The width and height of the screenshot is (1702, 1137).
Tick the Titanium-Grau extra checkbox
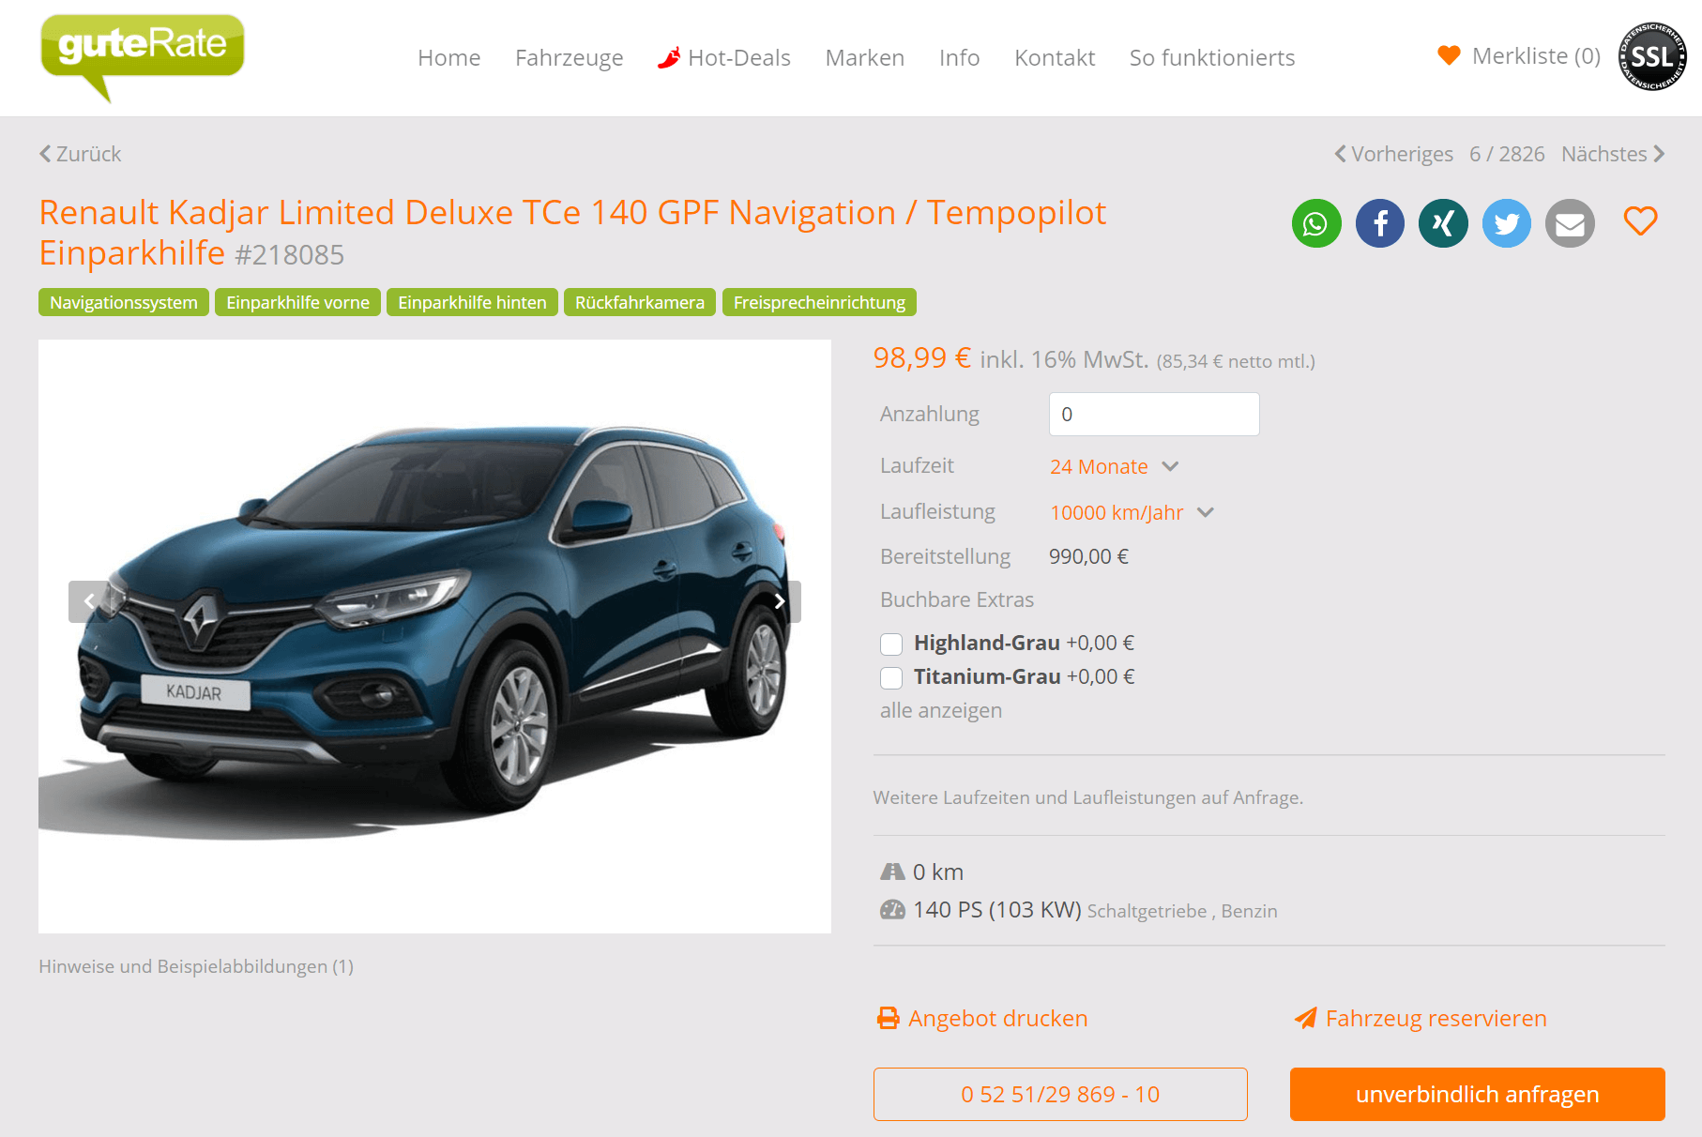click(891, 677)
